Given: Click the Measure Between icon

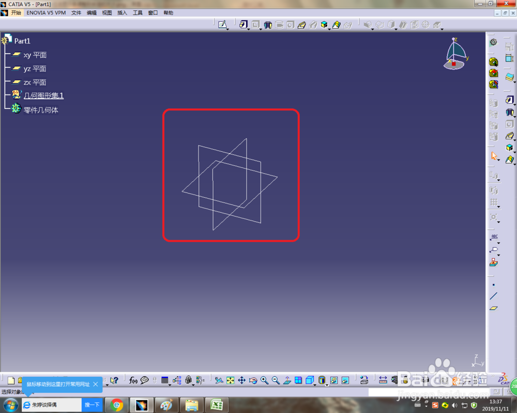Looking at the screenshot, I should [383, 380].
